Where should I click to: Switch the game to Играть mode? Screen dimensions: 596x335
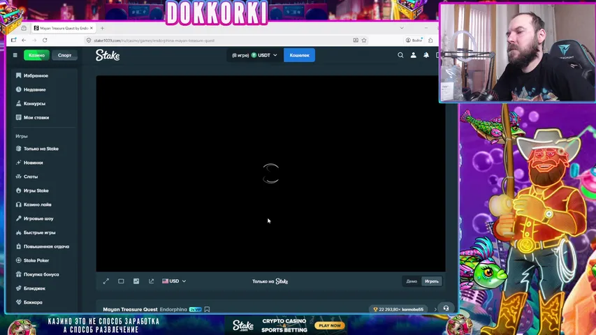(x=432, y=281)
